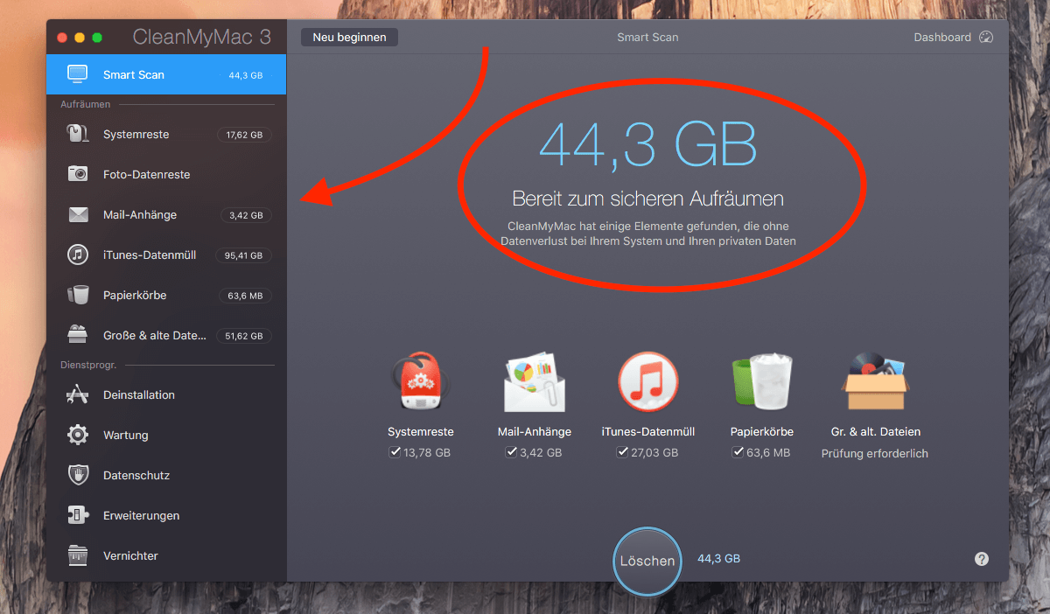The image size is (1050, 614).
Task: Go to Mail-Anhänge in the sidebar
Action: [x=166, y=214]
